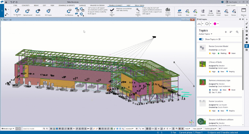Close the BCF topics side panel
Image resolution: width=249 pixels, height=134 pixels.
(243, 19)
